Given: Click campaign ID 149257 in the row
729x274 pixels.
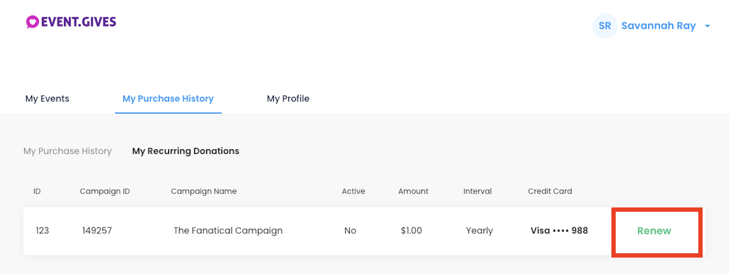Looking at the screenshot, I should 97,230.
